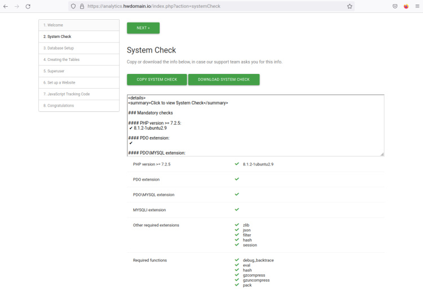Viewport: 423px width, 289px height.
Task: Open the Database Setup step
Action: pos(78,48)
